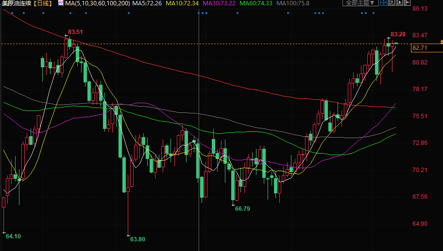
Task: Click the rightmost top toolbar icon with exit arrow
Action: click(x=406, y=3)
